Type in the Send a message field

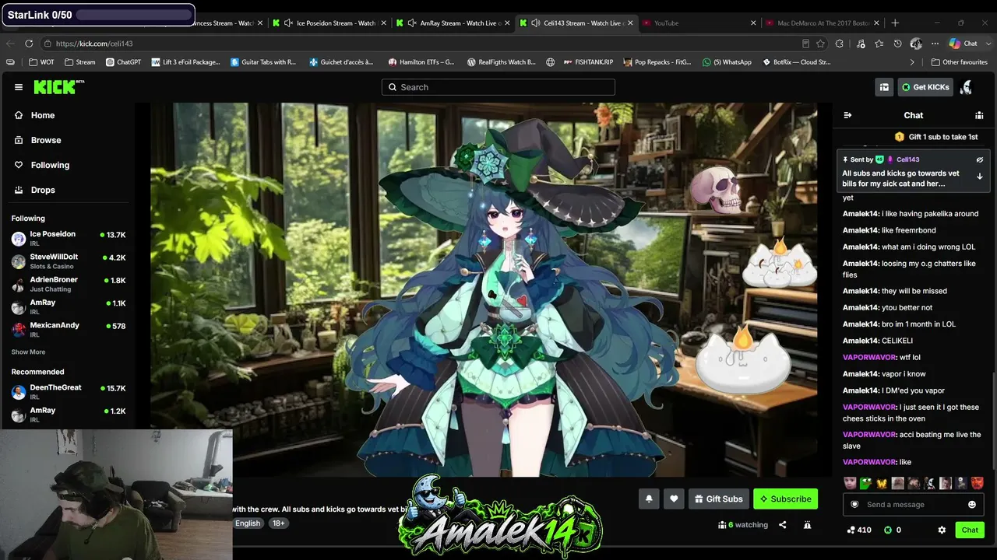pos(913,505)
